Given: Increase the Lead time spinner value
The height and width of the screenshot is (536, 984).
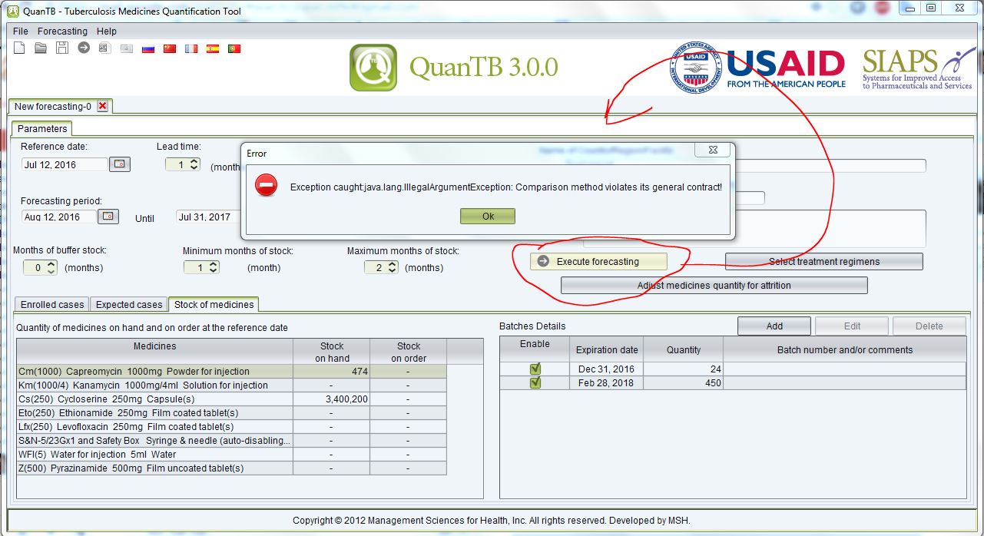Looking at the screenshot, I should click(x=194, y=161).
